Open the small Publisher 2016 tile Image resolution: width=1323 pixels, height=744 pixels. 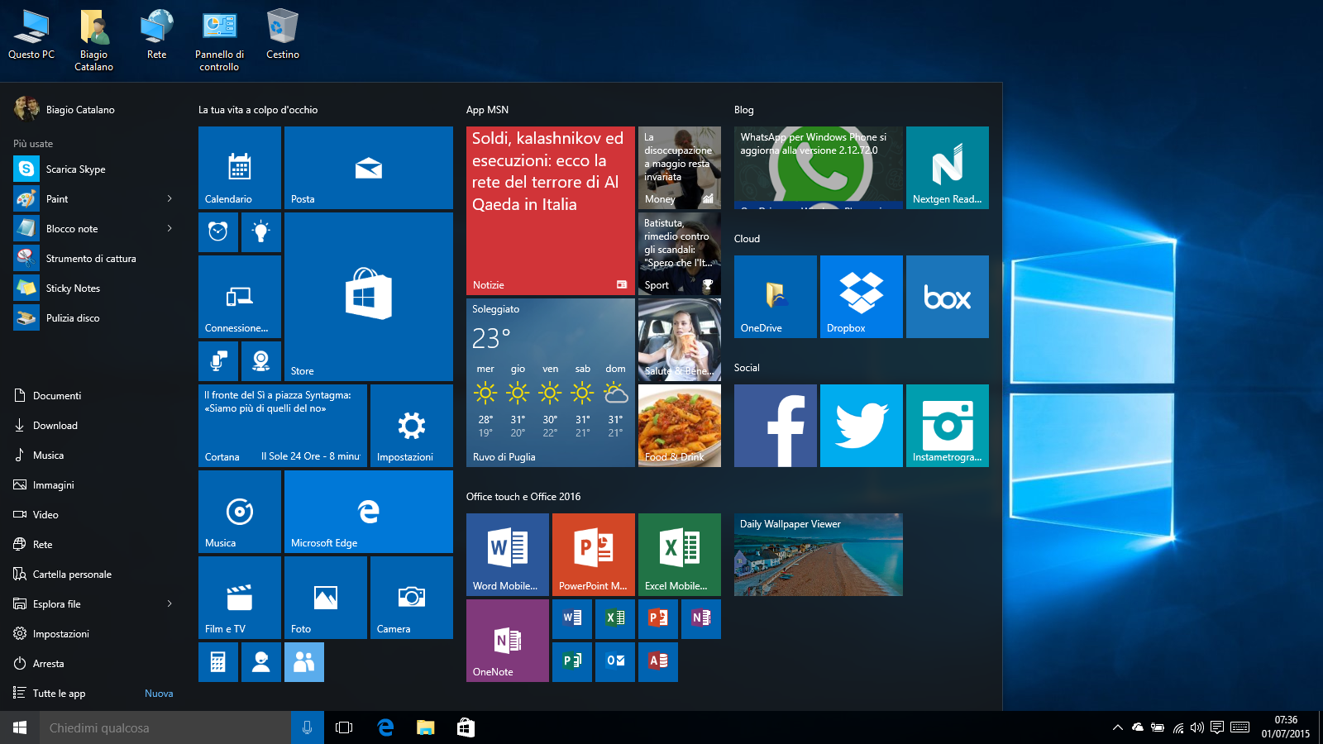tap(572, 662)
